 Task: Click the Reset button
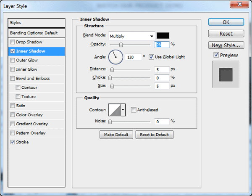point(226,34)
